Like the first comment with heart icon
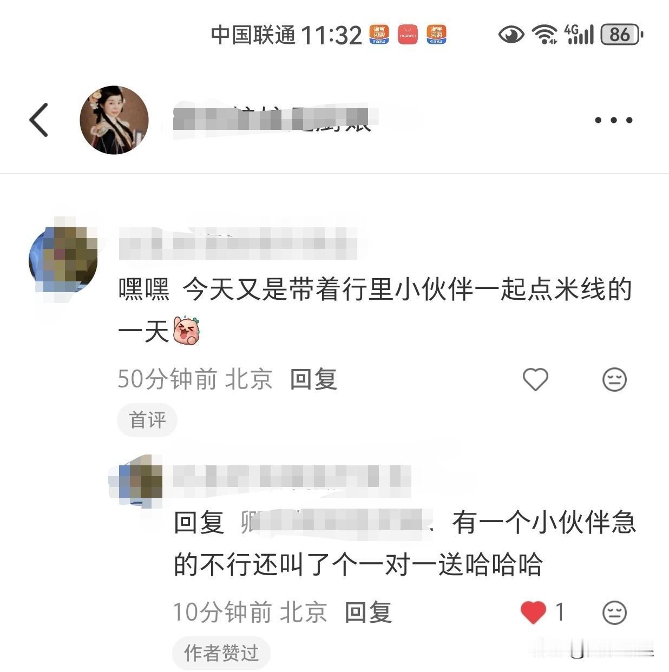Screen dimensions: 669x672 point(535,379)
